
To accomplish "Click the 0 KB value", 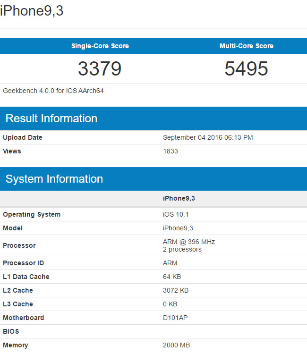I will (x=170, y=304).
